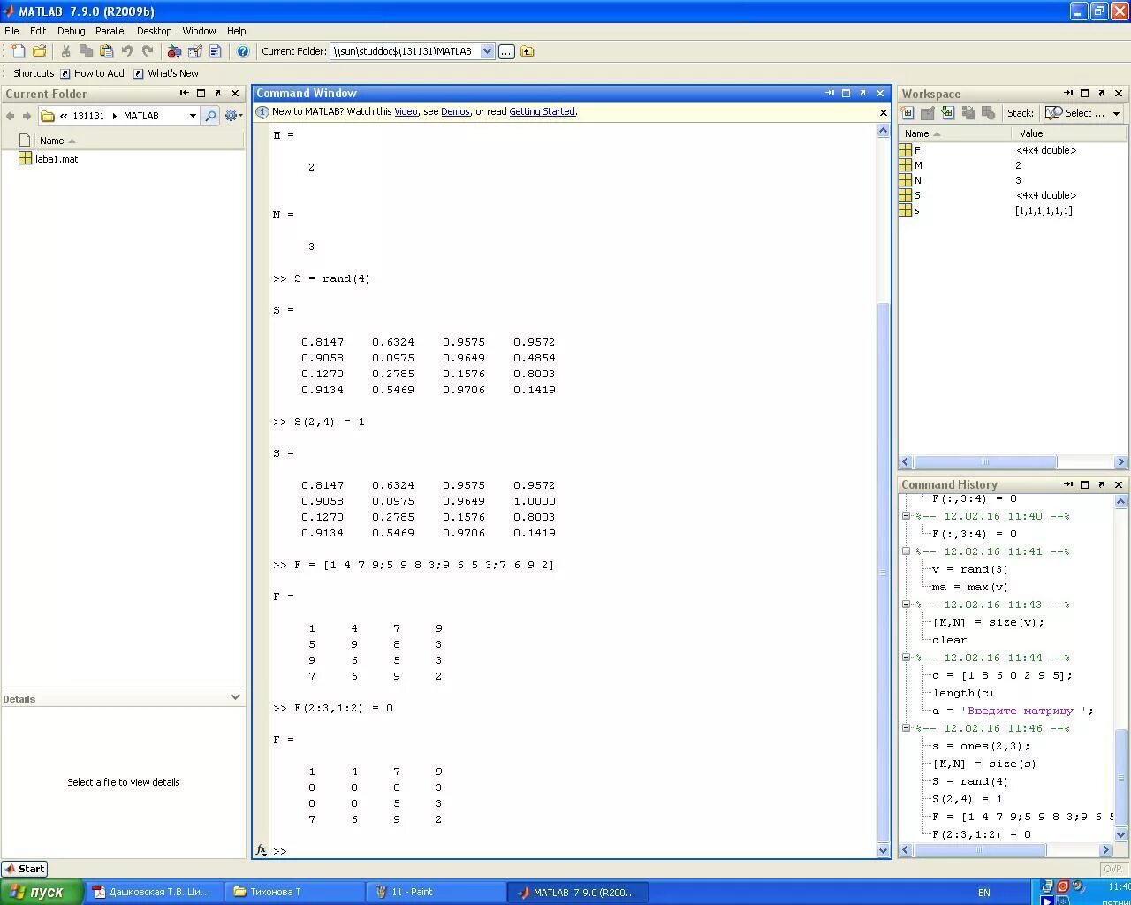Click the Delete variable Workspace icon
Viewport: 1131px width, 905px height.
click(x=988, y=113)
